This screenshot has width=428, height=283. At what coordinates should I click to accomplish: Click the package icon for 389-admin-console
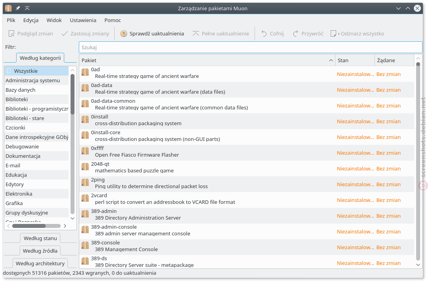pyautogui.click(x=85, y=229)
